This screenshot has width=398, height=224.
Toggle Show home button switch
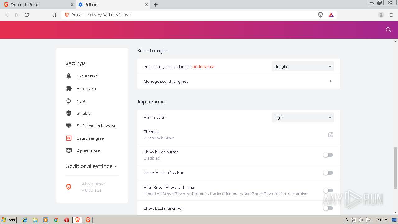click(x=328, y=155)
